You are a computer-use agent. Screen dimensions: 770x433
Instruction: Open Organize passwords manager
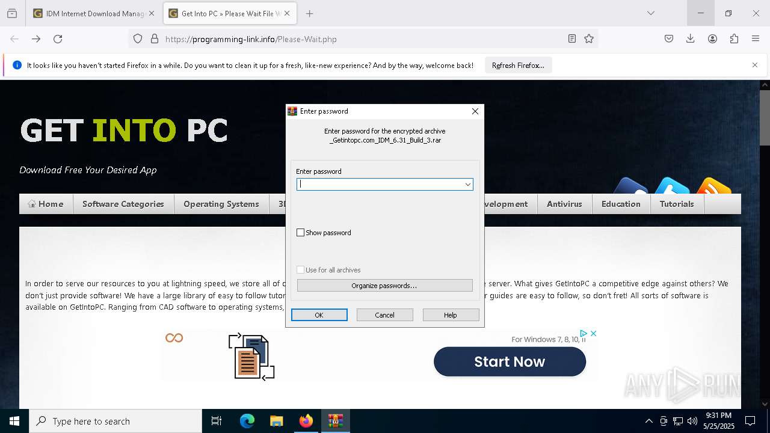(x=384, y=286)
